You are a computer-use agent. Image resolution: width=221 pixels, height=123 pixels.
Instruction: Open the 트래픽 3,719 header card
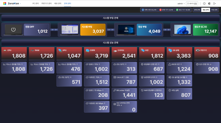click(97, 54)
